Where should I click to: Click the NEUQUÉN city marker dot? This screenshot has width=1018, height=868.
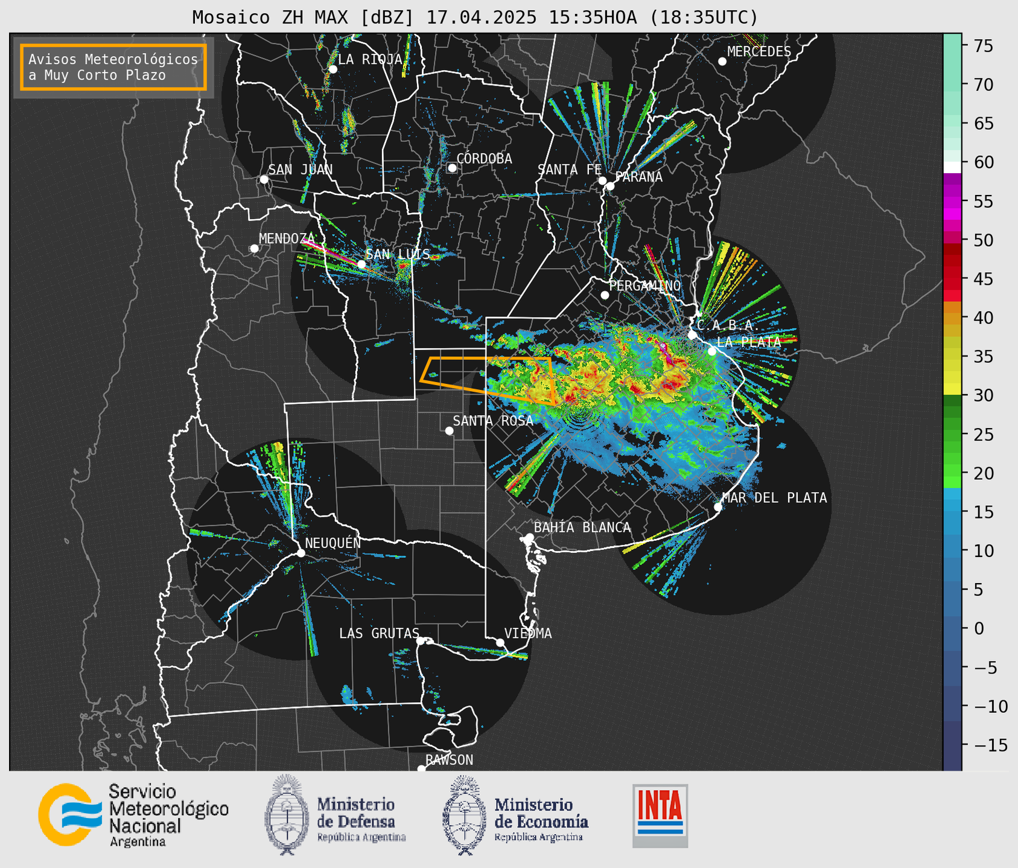pos(301,553)
